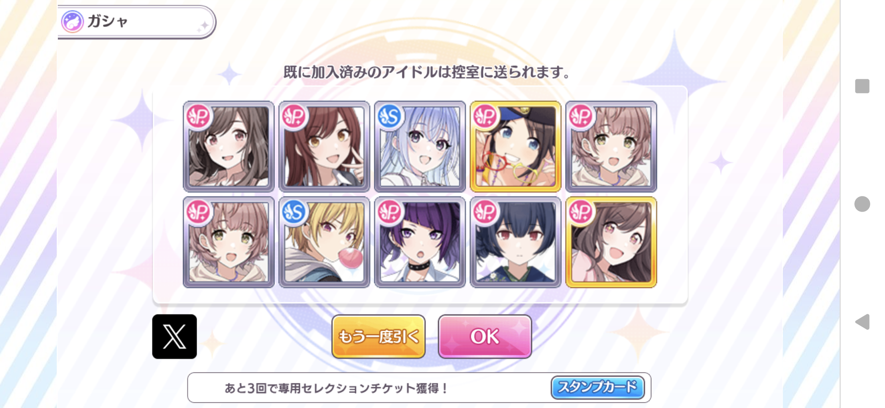Select the bottom-left short-haired hoodie idol card
885x408 pixels.
click(x=229, y=242)
